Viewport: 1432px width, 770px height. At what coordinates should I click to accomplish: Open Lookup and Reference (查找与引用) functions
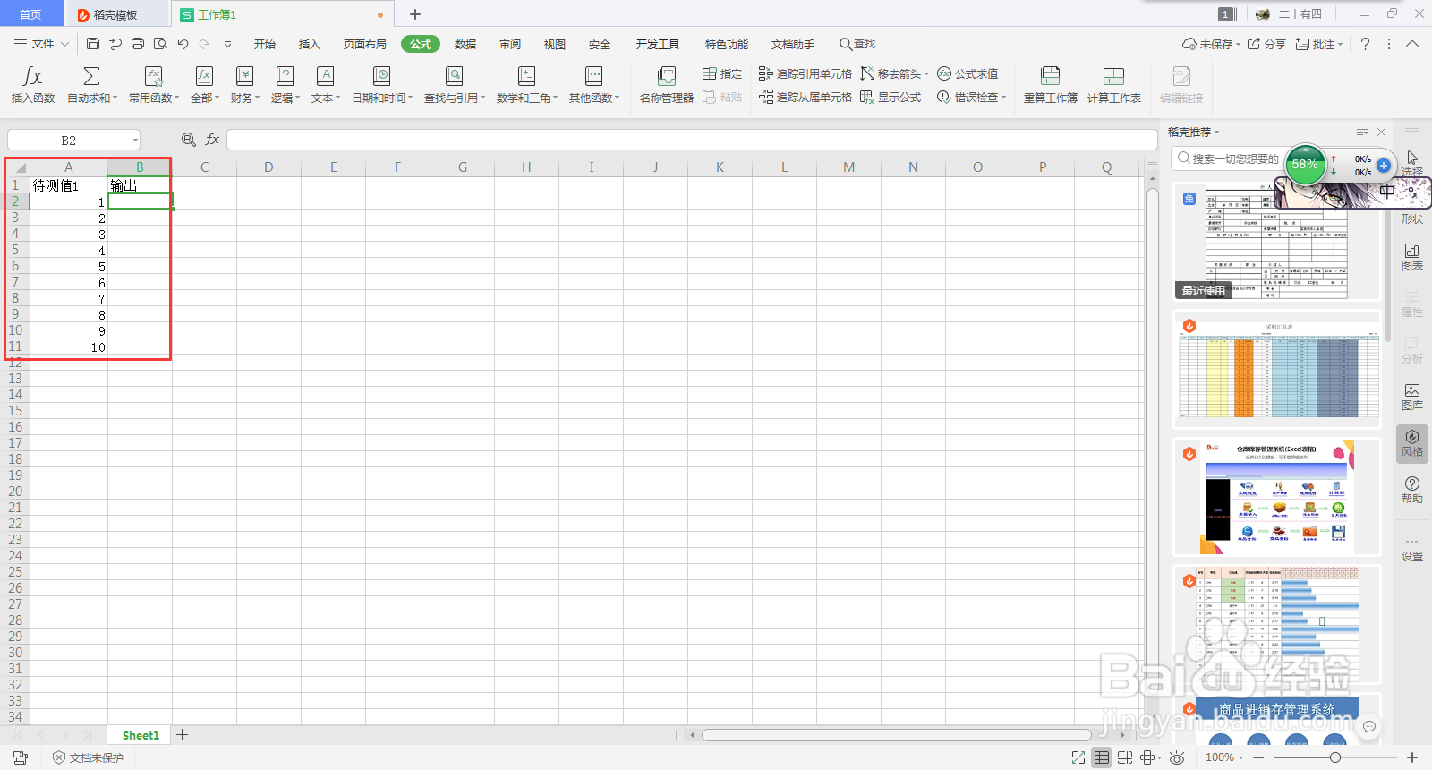tap(455, 85)
